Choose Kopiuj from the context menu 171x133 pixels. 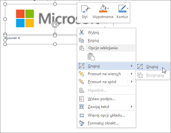(106, 40)
